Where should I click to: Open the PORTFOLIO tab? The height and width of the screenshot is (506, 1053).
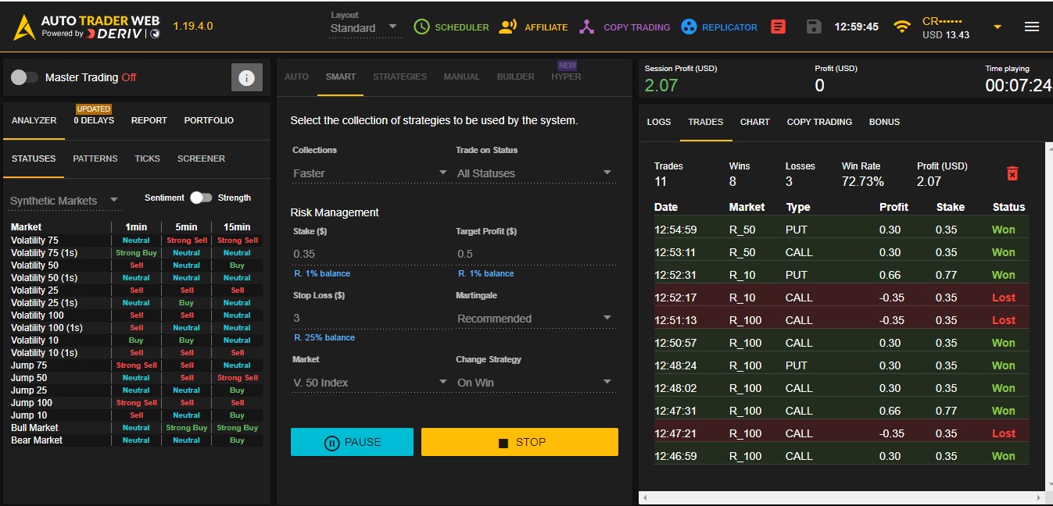tap(209, 120)
